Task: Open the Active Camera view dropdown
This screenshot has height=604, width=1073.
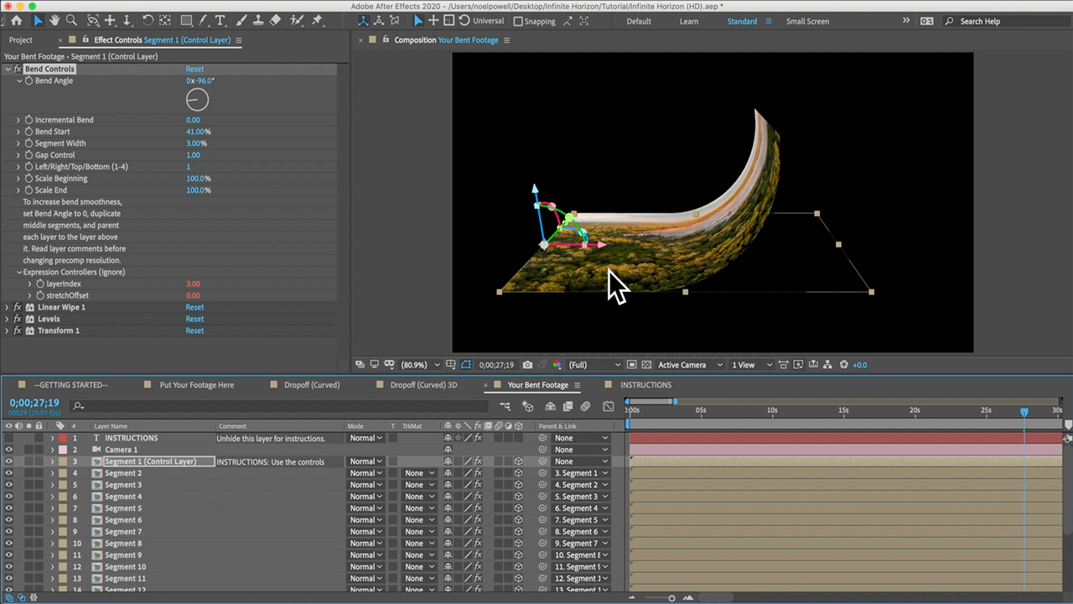Action: pos(689,365)
